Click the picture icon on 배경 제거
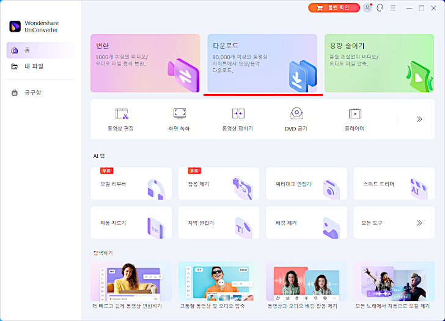 [331, 228]
